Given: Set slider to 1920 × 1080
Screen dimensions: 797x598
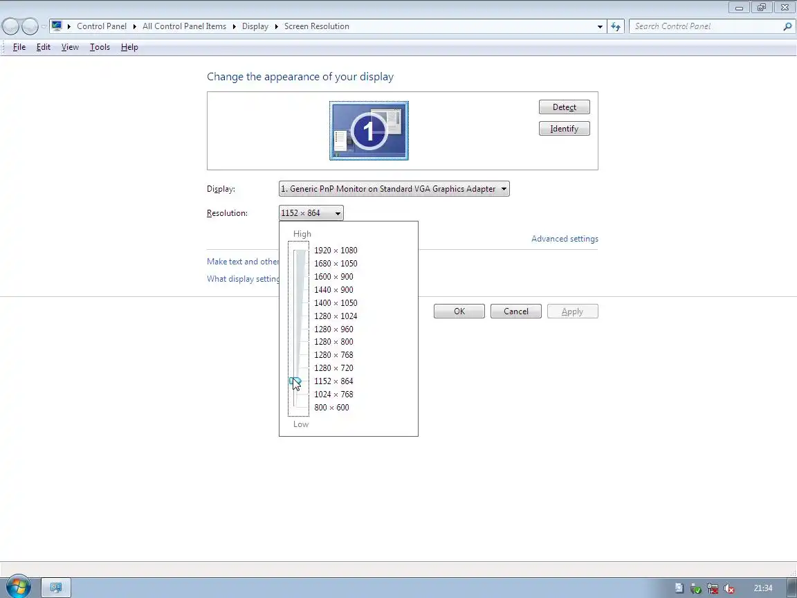Looking at the screenshot, I should [336, 250].
